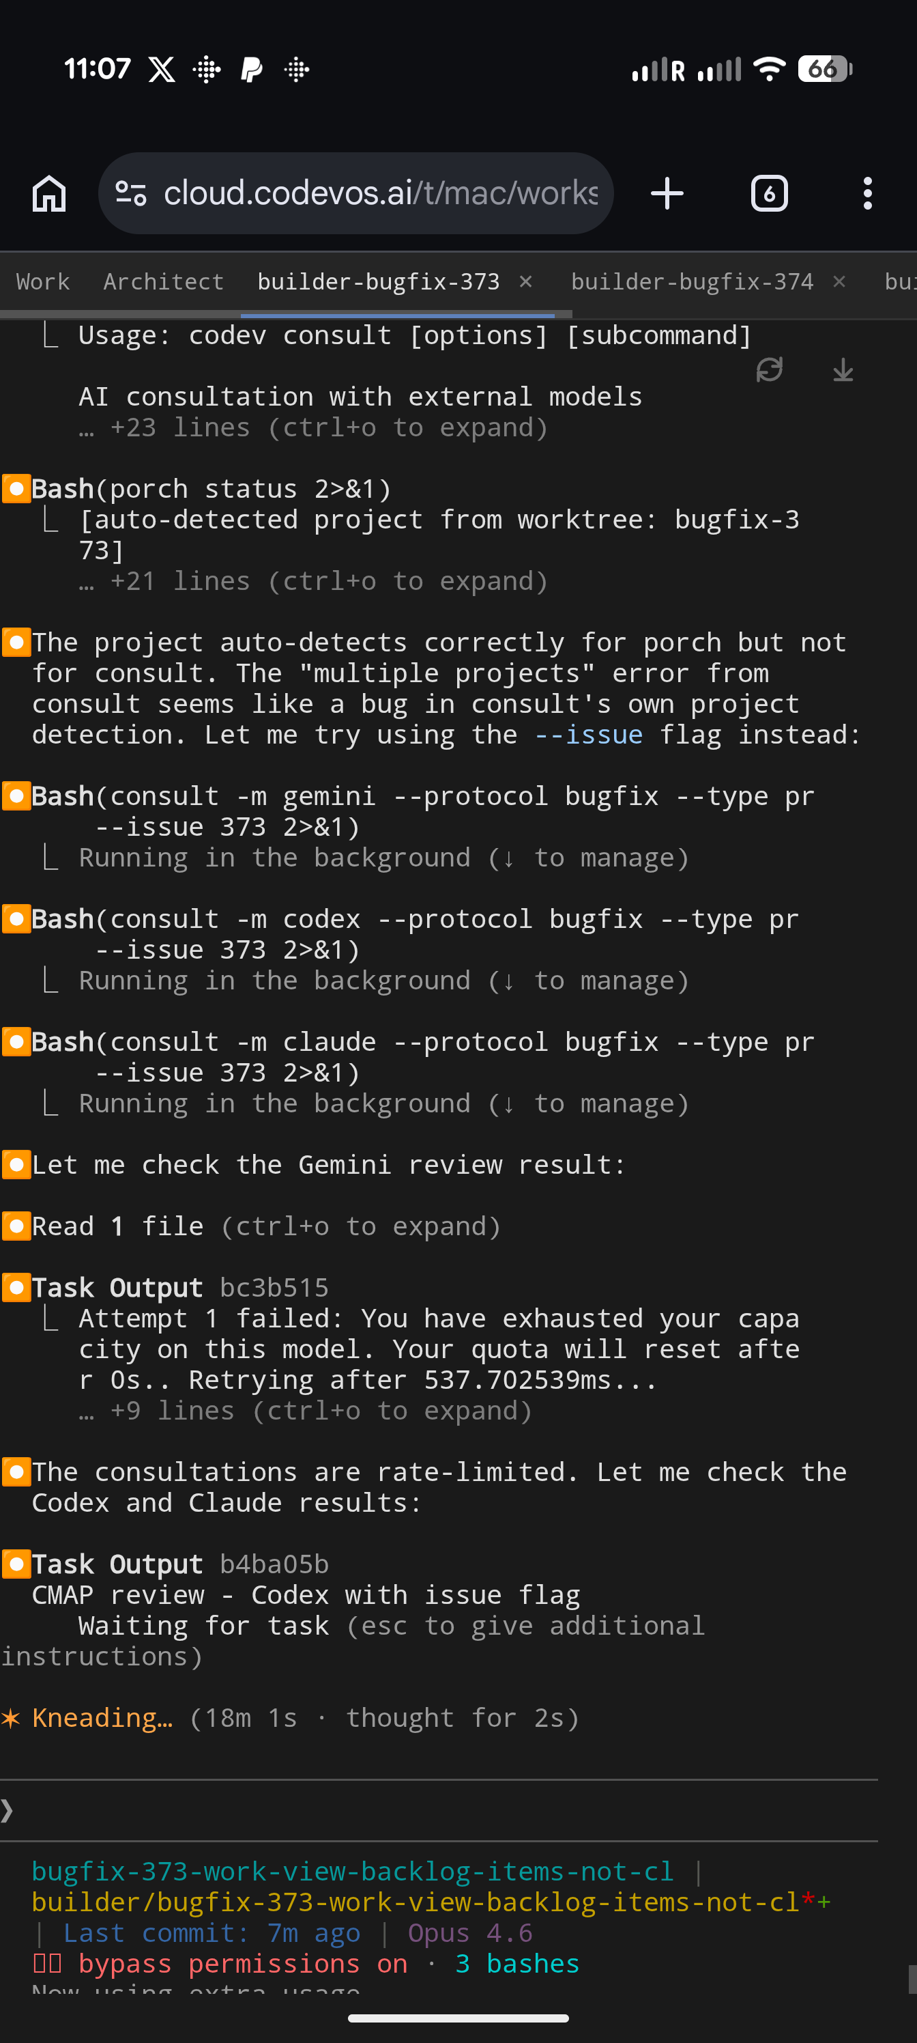917x2043 pixels.
Task: Click the Last commit 7m ago link
Action: point(211,1933)
